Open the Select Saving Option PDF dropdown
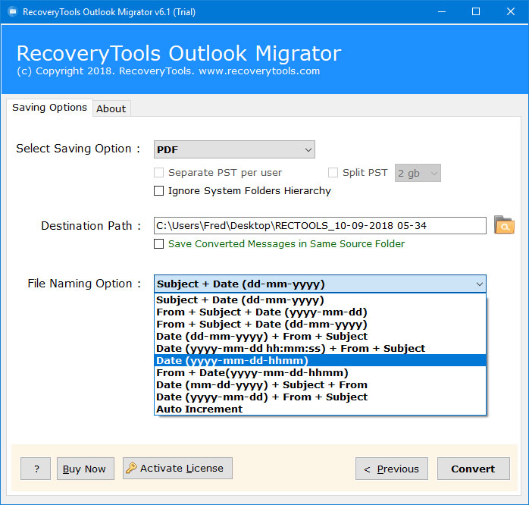The width and height of the screenshot is (529, 505). pos(234,149)
